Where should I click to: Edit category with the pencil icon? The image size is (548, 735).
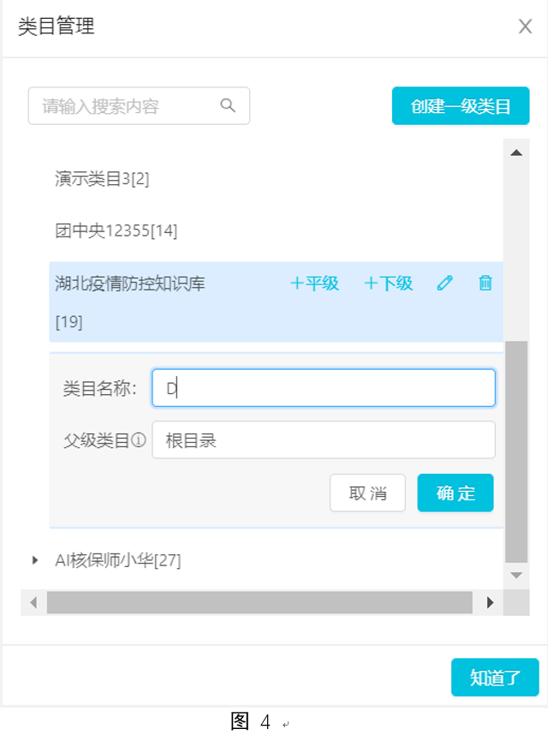coord(444,284)
